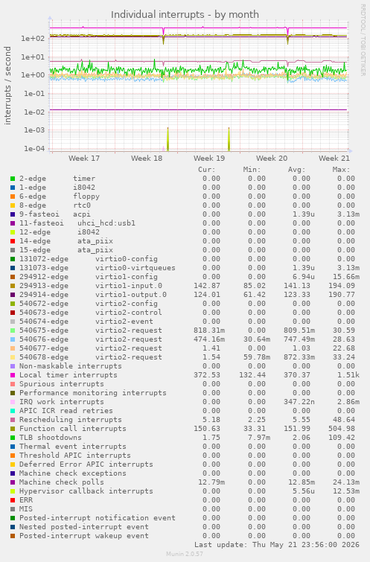The image size is (370, 562).
Task: Click the olive Function call interrupts swatch
Action: [x=13, y=429]
